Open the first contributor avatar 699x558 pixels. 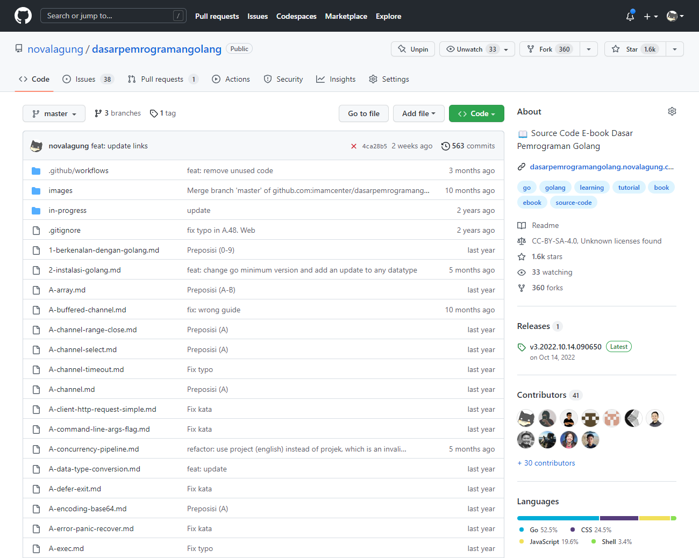pos(526,418)
